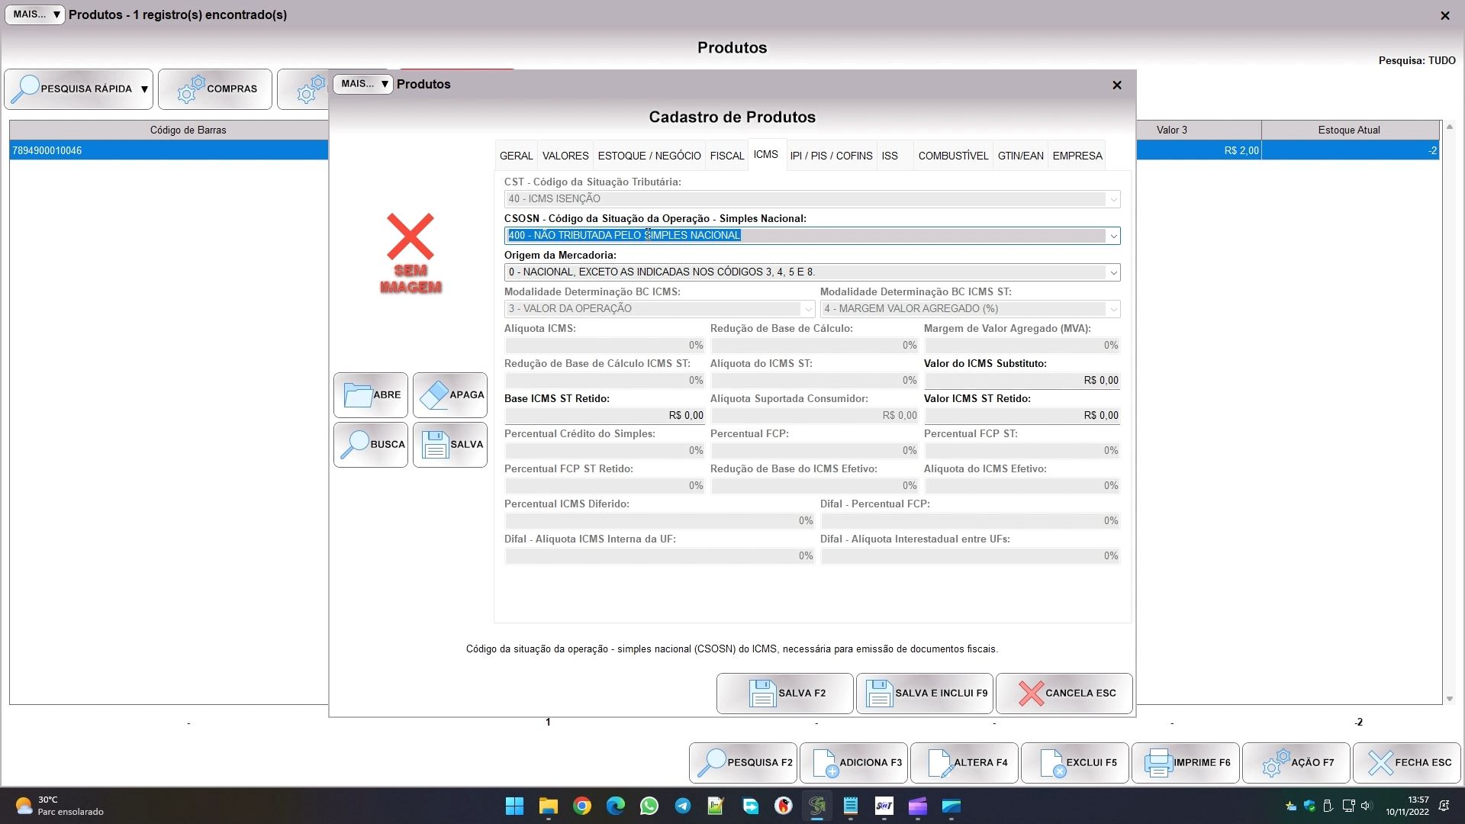Screen dimensions: 1465x824
Task: Click the EXCLUI F5 delete document button
Action: 1075,762
